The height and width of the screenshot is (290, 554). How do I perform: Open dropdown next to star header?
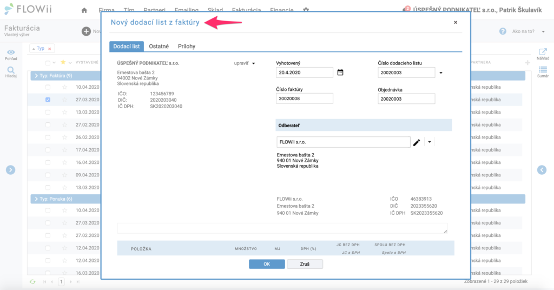coord(70,63)
